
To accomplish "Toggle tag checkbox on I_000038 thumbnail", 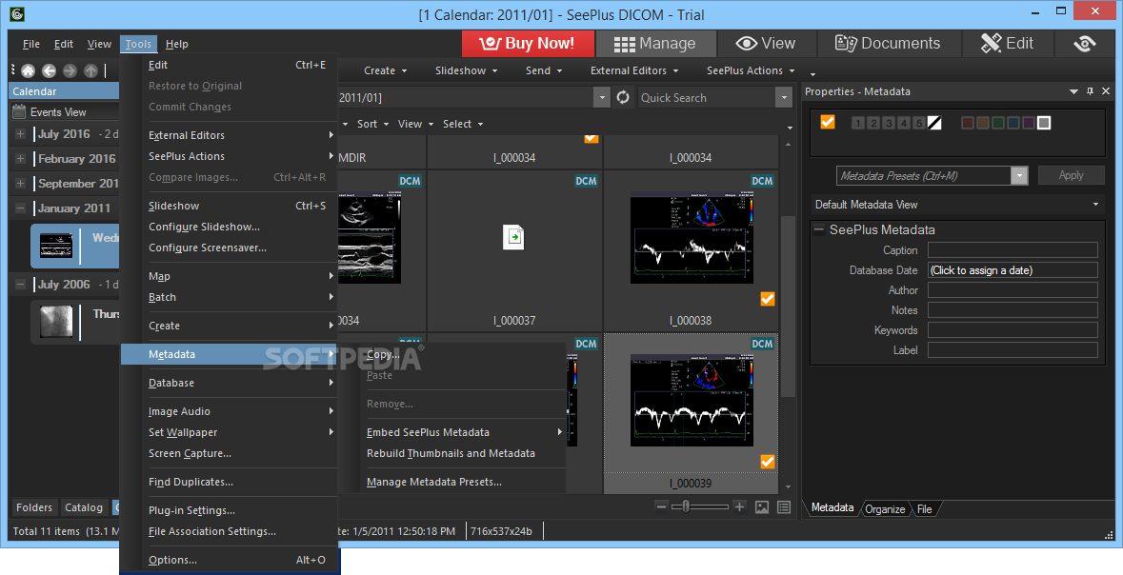I will pyautogui.click(x=767, y=299).
